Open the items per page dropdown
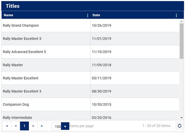 point(65,126)
